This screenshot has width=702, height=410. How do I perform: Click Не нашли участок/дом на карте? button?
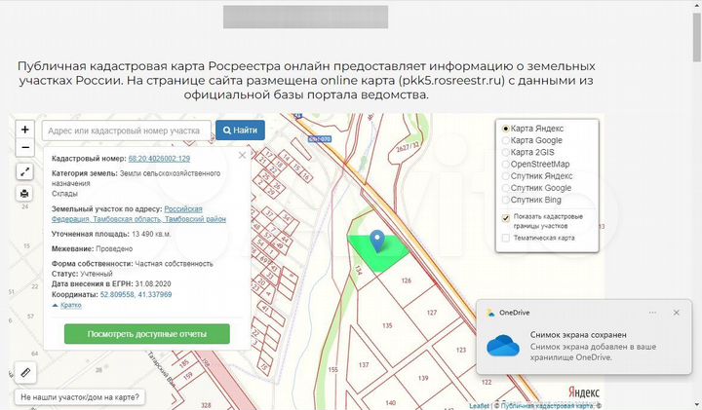(x=80, y=397)
